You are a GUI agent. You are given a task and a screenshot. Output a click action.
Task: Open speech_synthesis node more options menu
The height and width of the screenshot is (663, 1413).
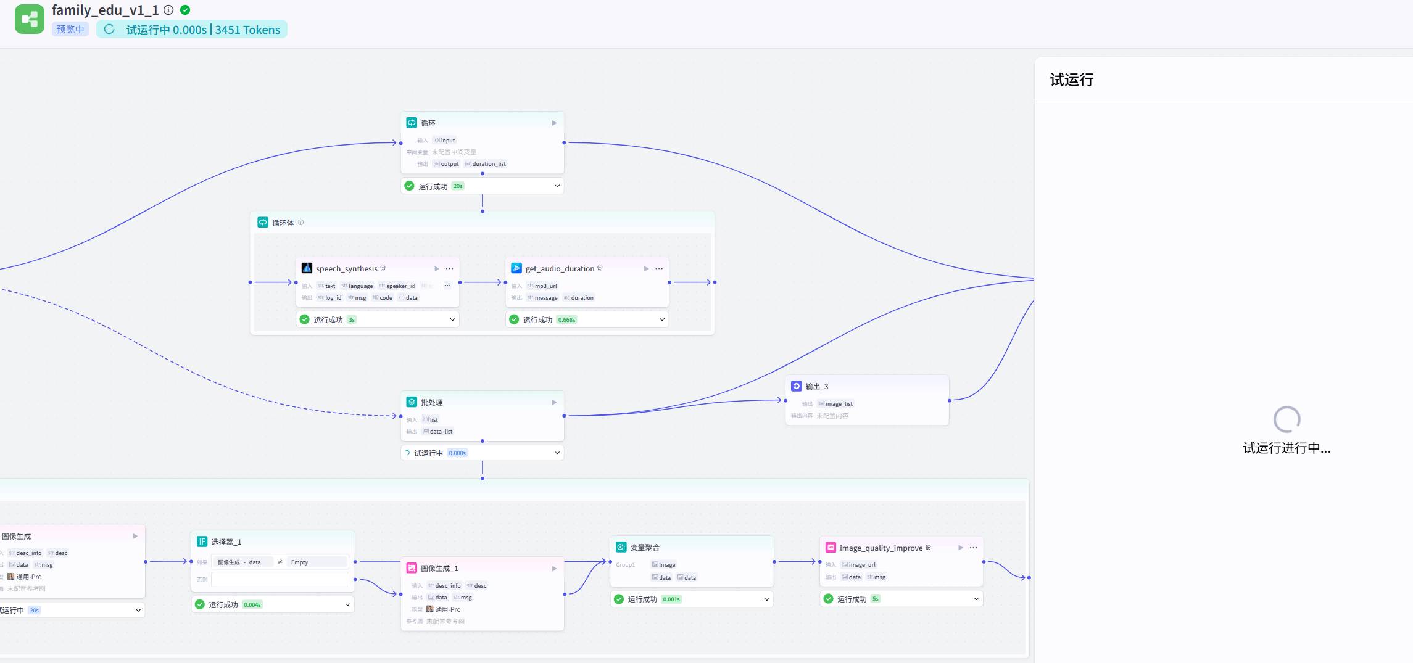449,269
